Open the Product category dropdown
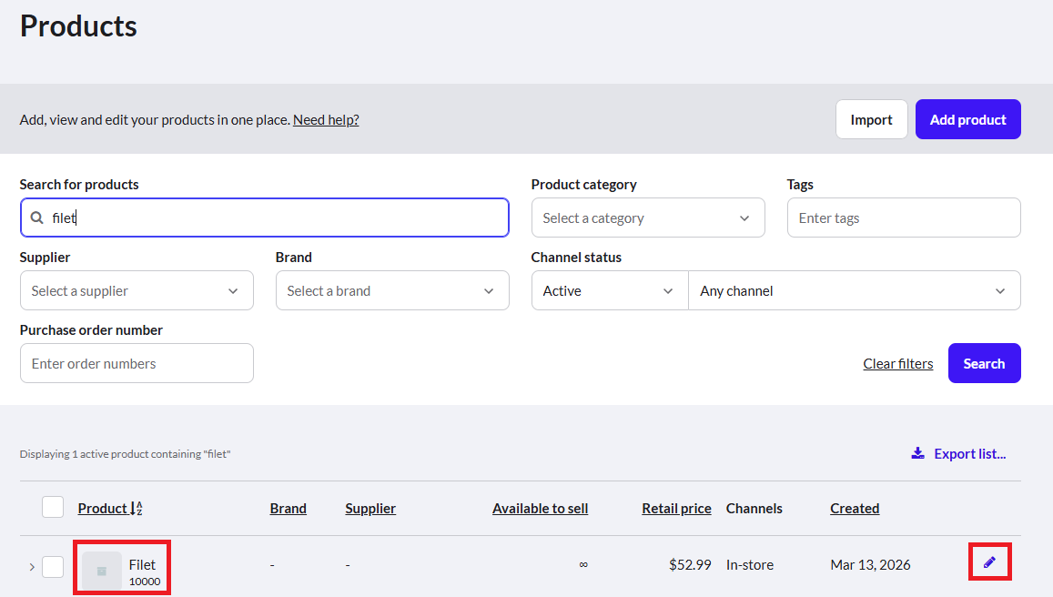Viewport: 1053px width, 597px height. point(648,218)
